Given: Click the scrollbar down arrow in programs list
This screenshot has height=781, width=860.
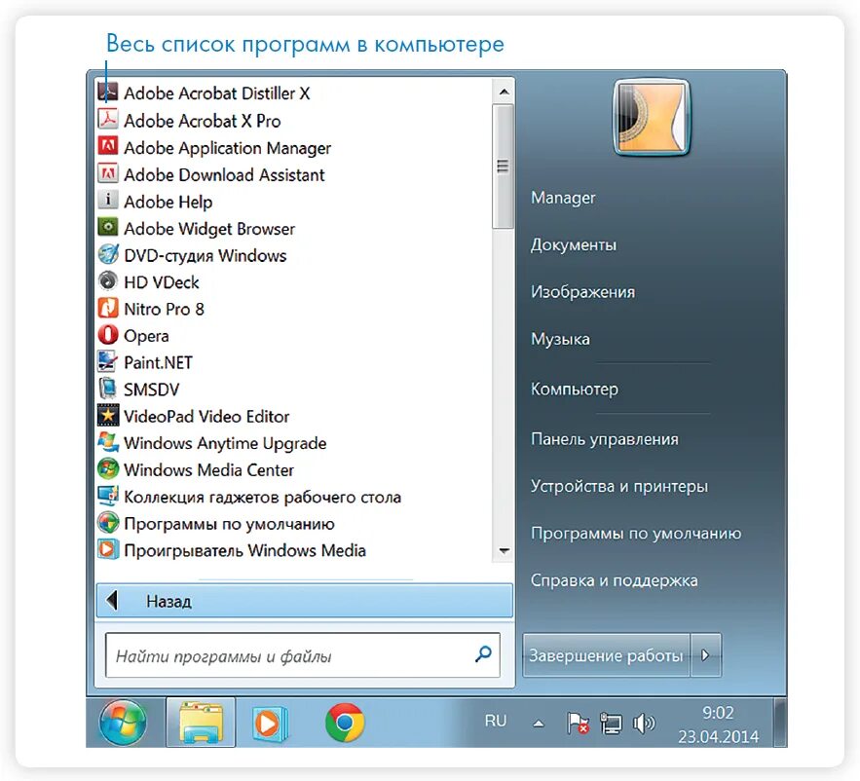Looking at the screenshot, I should click(x=505, y=550).
